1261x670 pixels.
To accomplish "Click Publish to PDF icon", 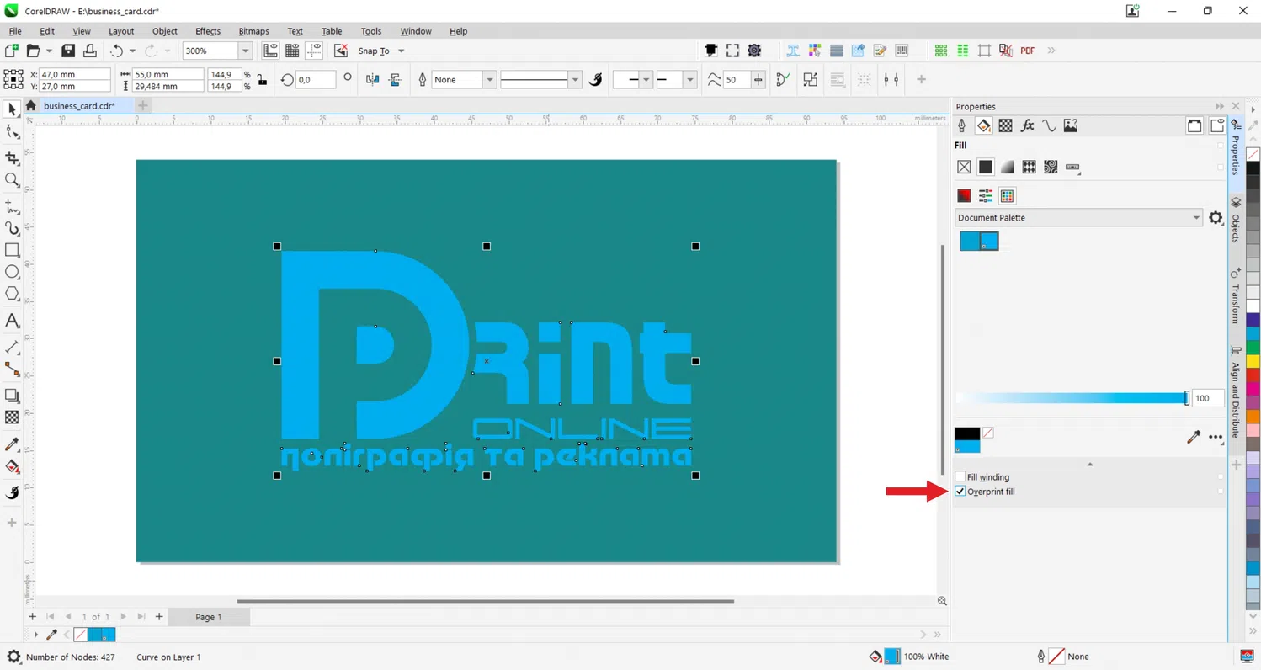I will [x=1027, y=51].
